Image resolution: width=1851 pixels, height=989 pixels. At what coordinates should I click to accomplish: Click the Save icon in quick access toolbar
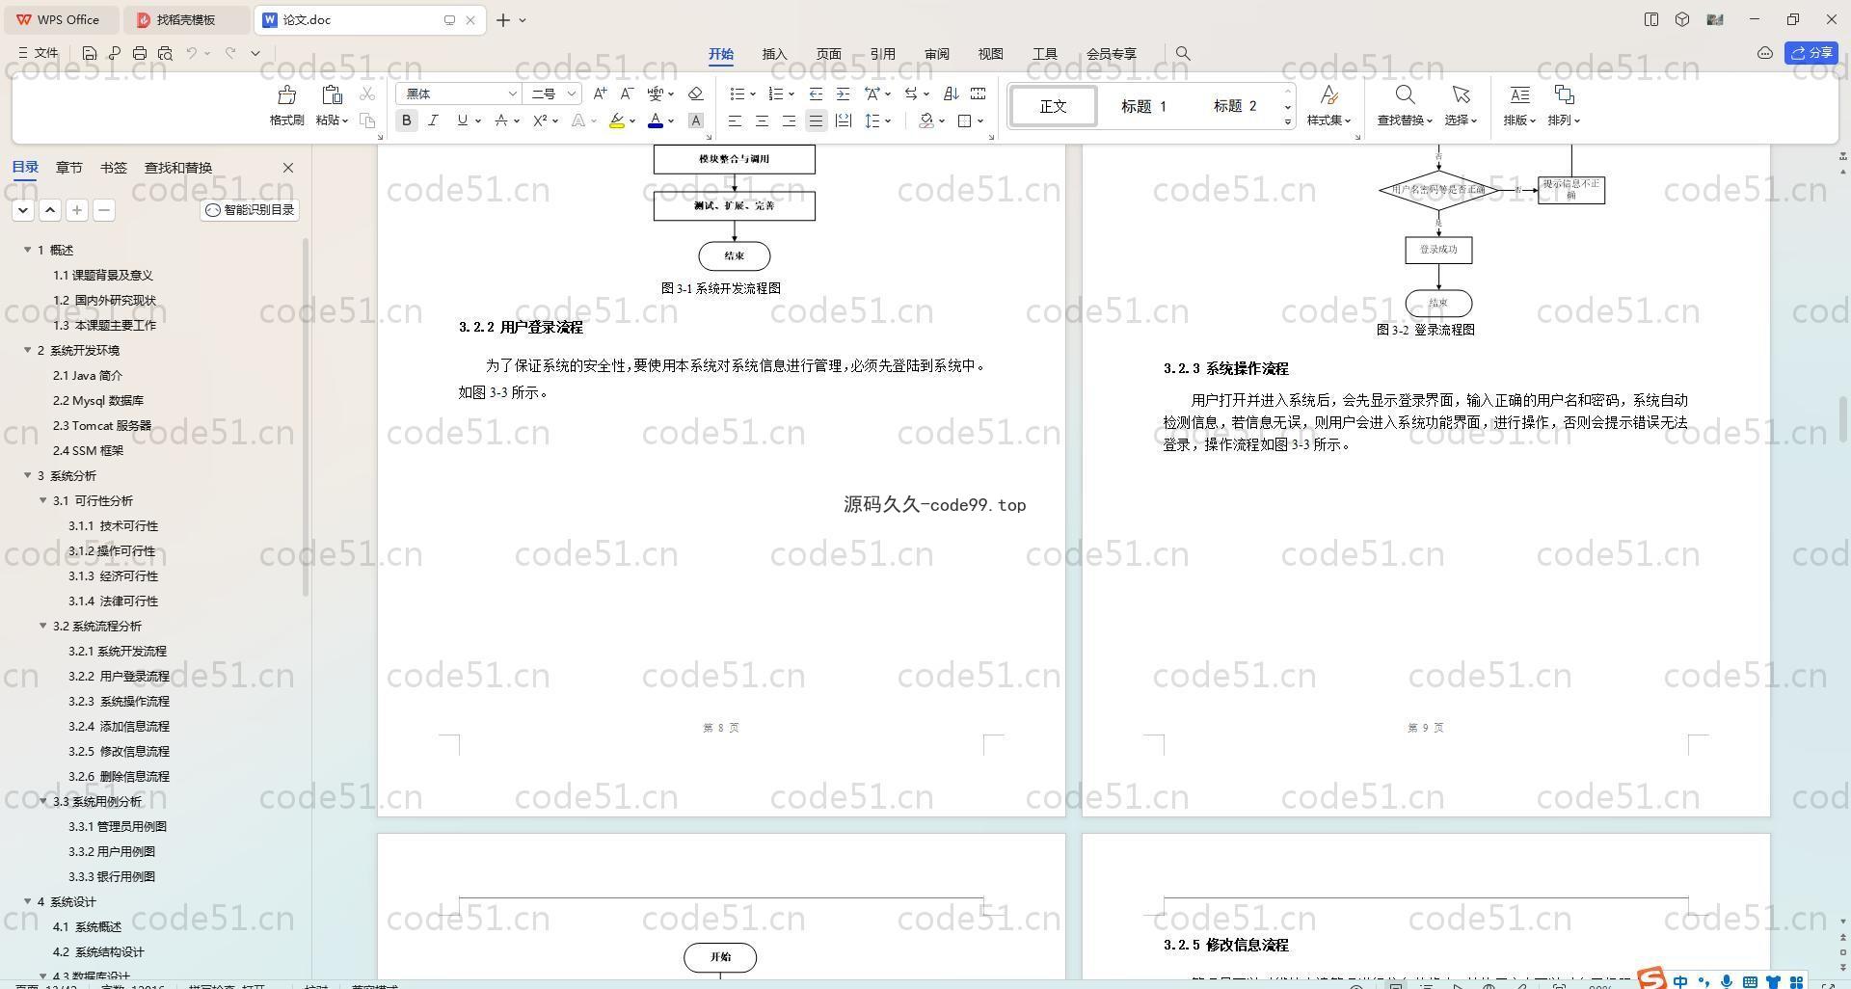point(89,54)
